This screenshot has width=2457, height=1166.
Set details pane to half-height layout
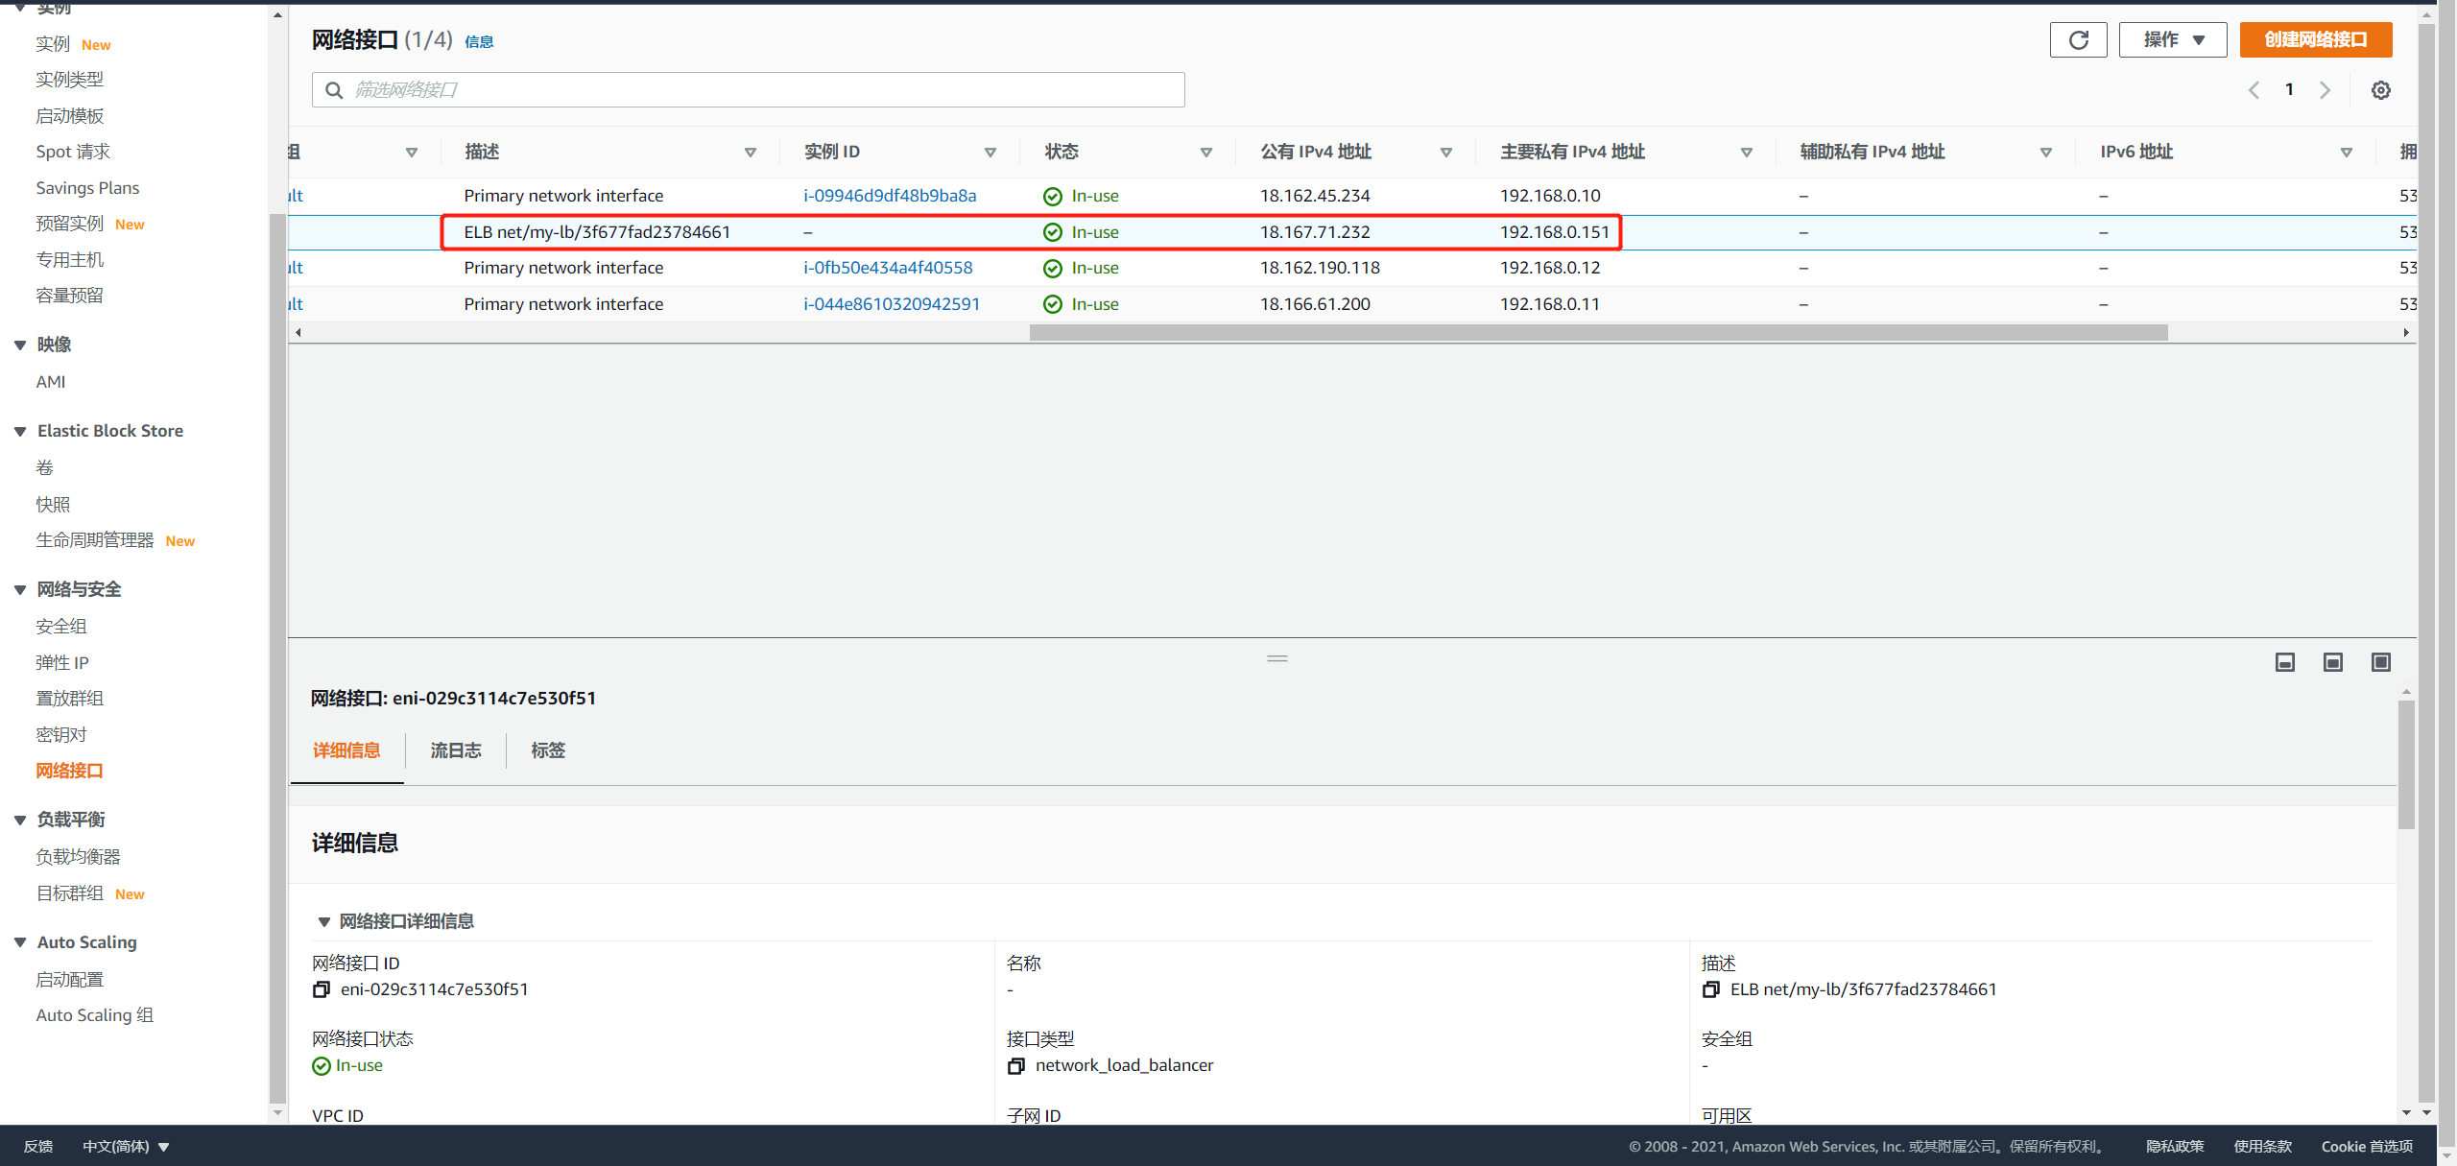[x=2333, y=662]
